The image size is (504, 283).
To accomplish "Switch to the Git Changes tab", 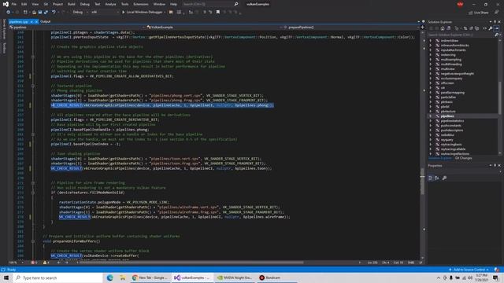I will [x=464, y=158].
